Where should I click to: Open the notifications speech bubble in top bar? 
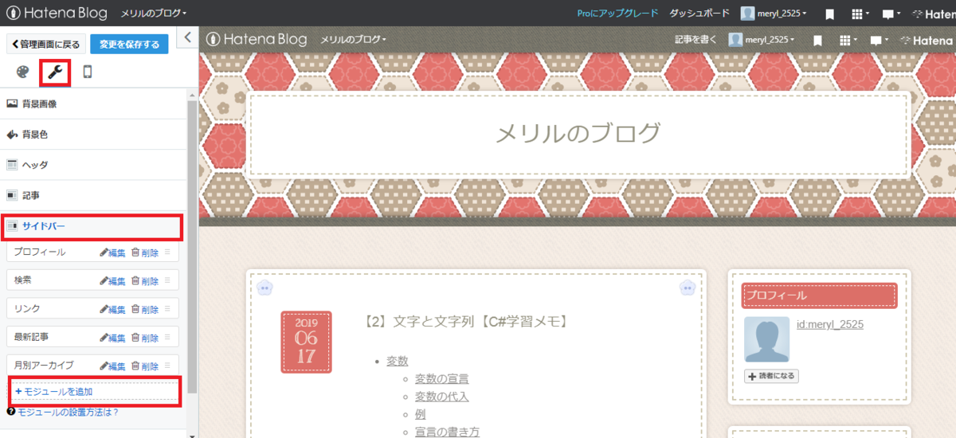click(x=891, y=14)
